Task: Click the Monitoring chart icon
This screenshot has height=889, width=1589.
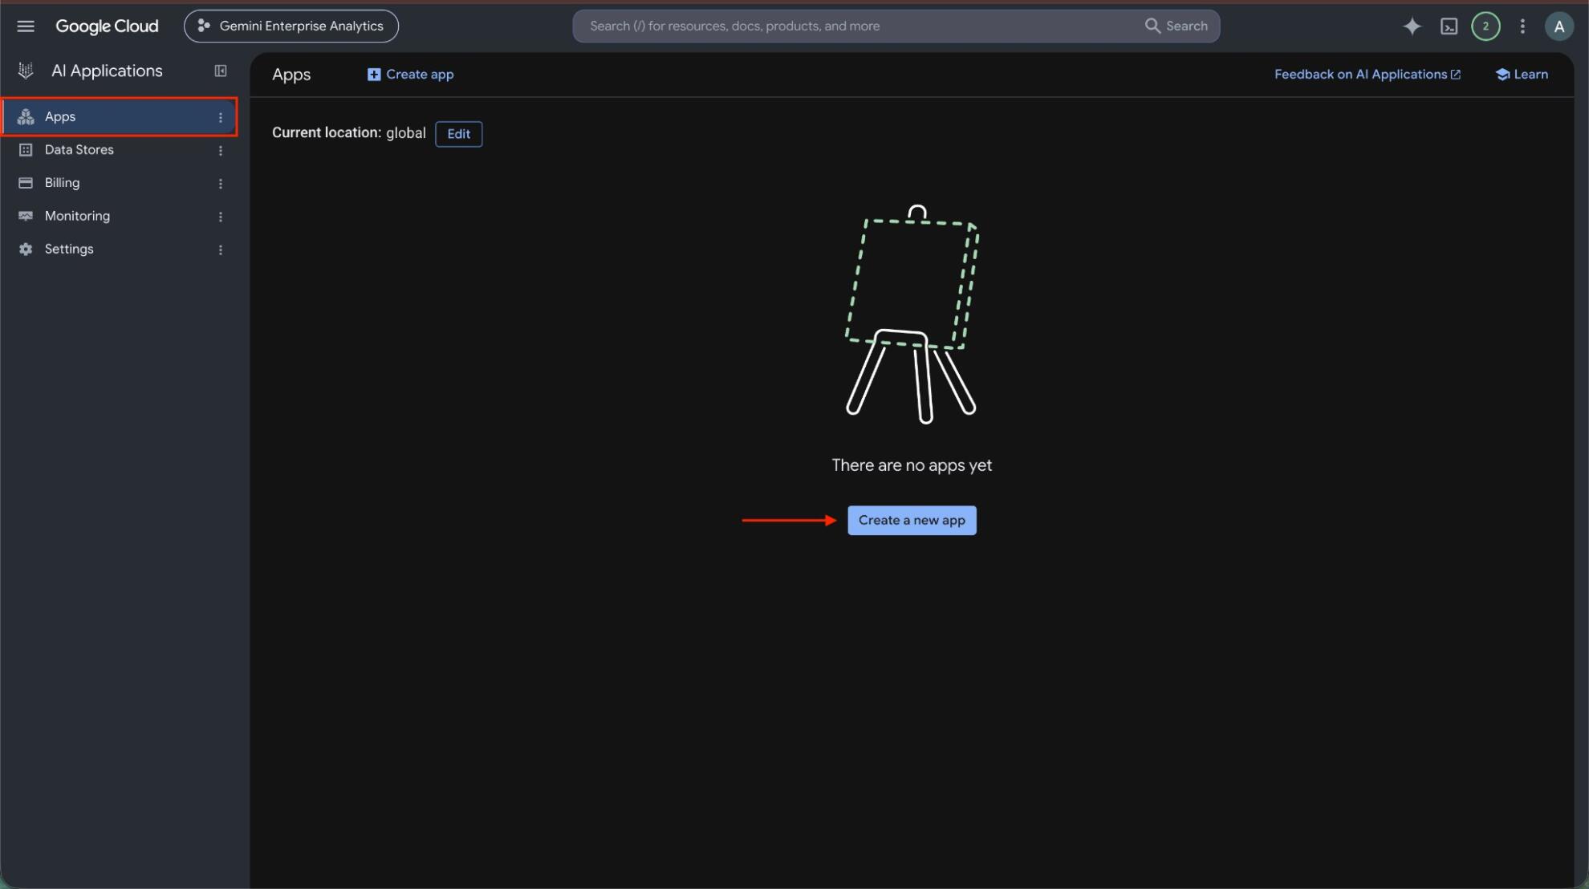Action: 26,217
